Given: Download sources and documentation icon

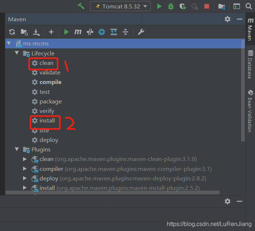Looking at the screenshot, I should coord(36,32).
